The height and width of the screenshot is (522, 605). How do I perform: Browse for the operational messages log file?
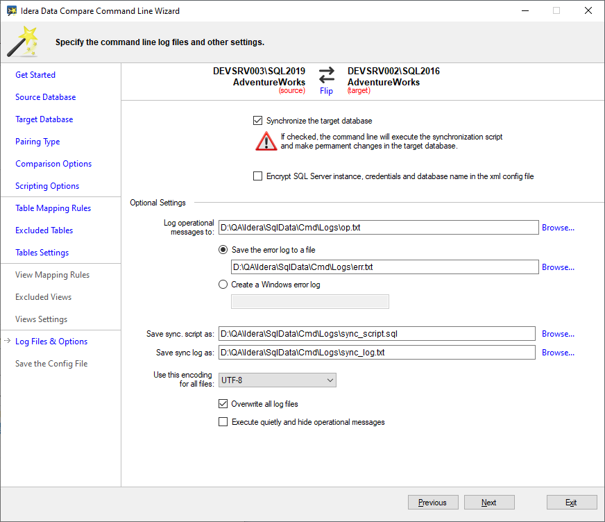(x=558, y=228)
